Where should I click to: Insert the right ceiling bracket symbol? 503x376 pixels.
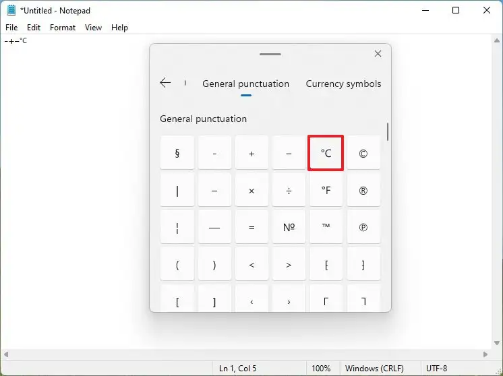pyautogui.click(x=363, y=299)
